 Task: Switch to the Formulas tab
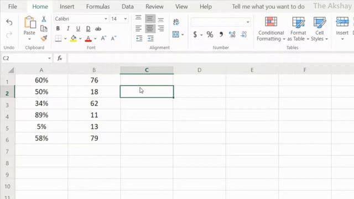click(98, 7)
